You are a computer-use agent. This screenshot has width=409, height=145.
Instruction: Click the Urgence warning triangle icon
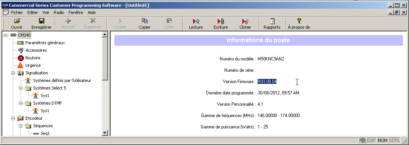point(20,65)
